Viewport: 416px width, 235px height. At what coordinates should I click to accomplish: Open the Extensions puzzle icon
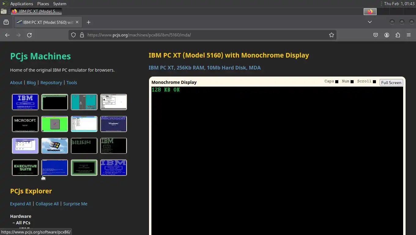click(398, 35)
